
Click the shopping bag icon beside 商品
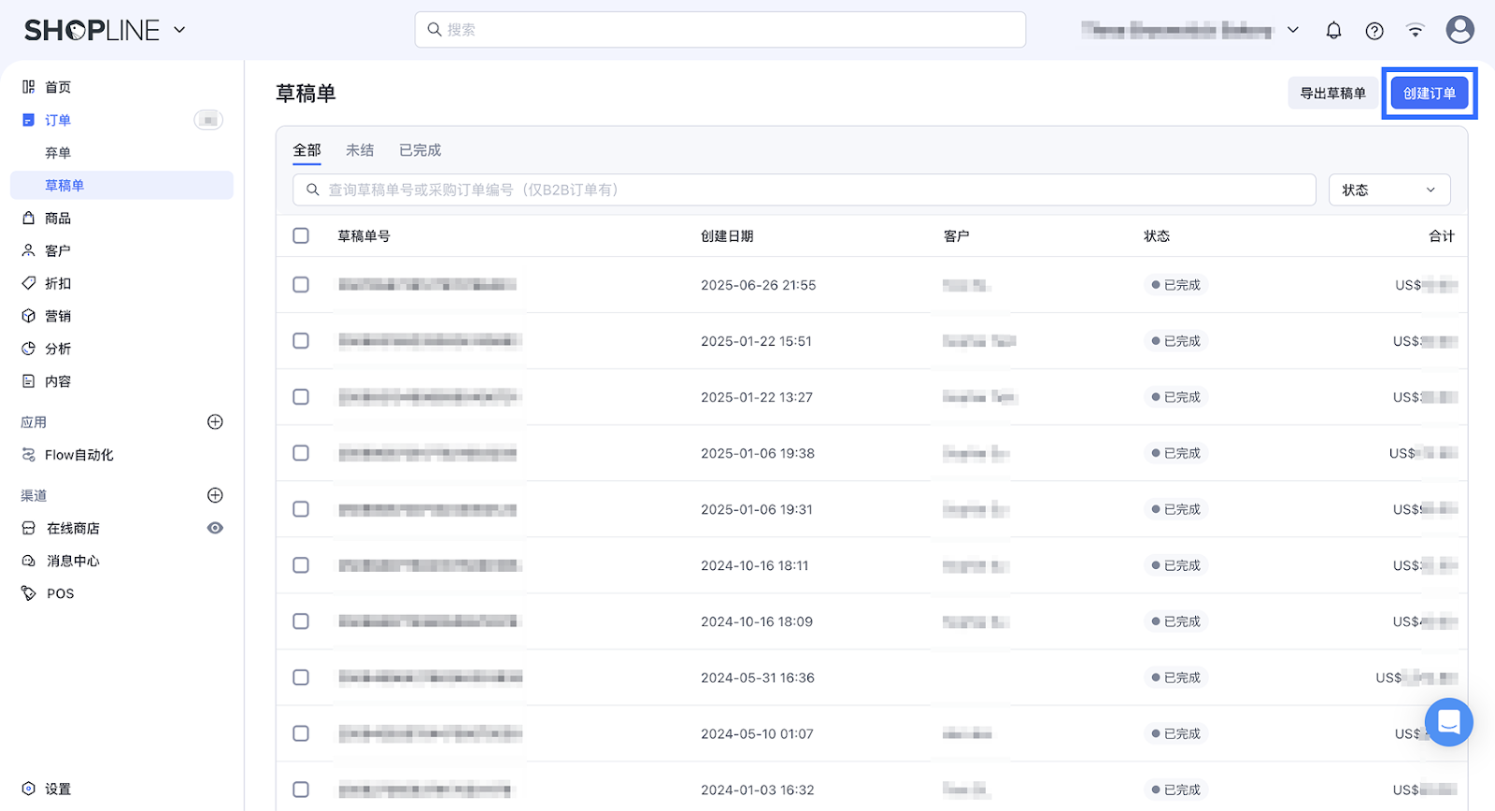(x=29, y=218)
